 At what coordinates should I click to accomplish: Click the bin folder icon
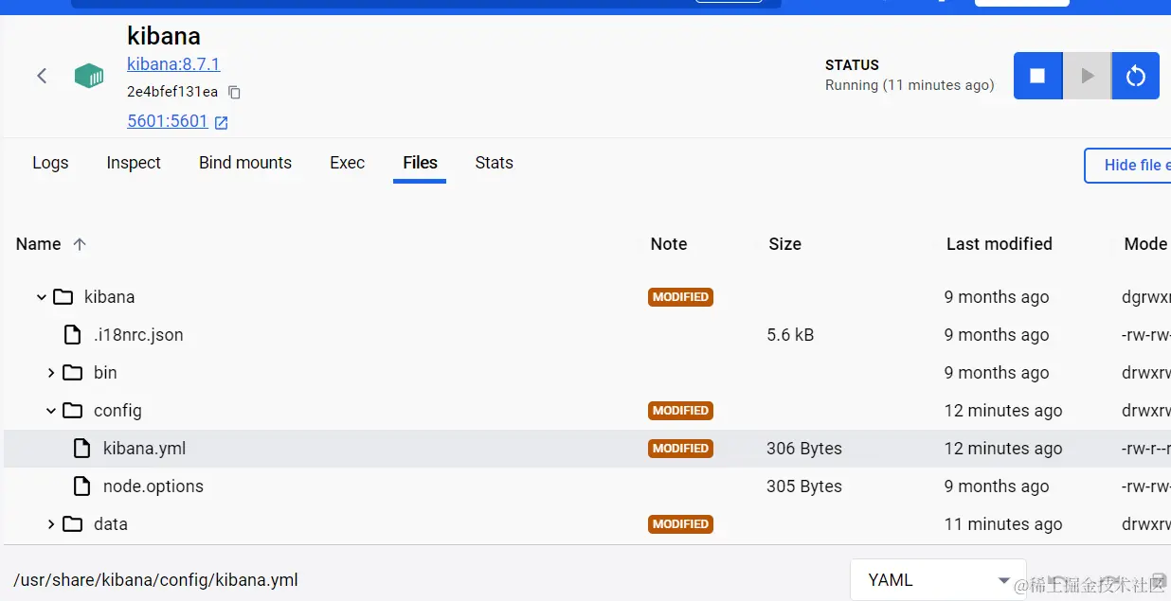coord(73,373)
